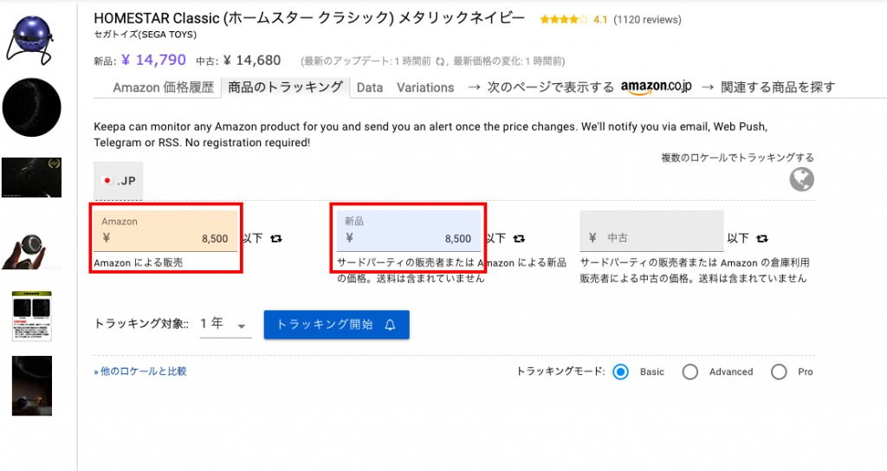Switch to Amazon 価格履歴 tab
Image resolution: width=887 pixels, height=471 pixels.
pos(163,87)
